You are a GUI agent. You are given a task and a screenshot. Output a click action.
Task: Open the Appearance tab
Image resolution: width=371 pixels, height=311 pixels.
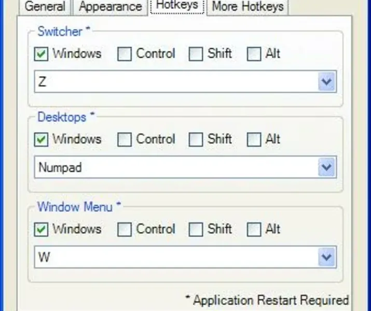coord(110,7)
